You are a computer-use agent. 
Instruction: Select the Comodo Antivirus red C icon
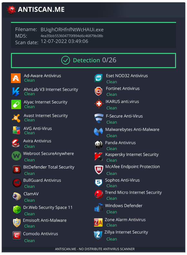17,235
